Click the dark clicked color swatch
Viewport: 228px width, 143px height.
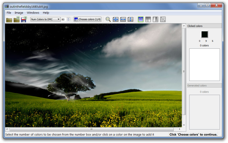click(205, 35)
